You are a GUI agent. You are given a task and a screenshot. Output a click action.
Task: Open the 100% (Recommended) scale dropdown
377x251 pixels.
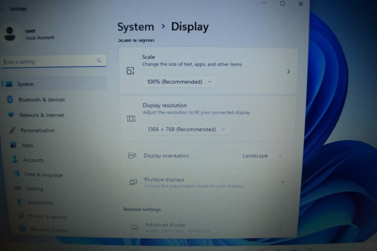[180, 82]
